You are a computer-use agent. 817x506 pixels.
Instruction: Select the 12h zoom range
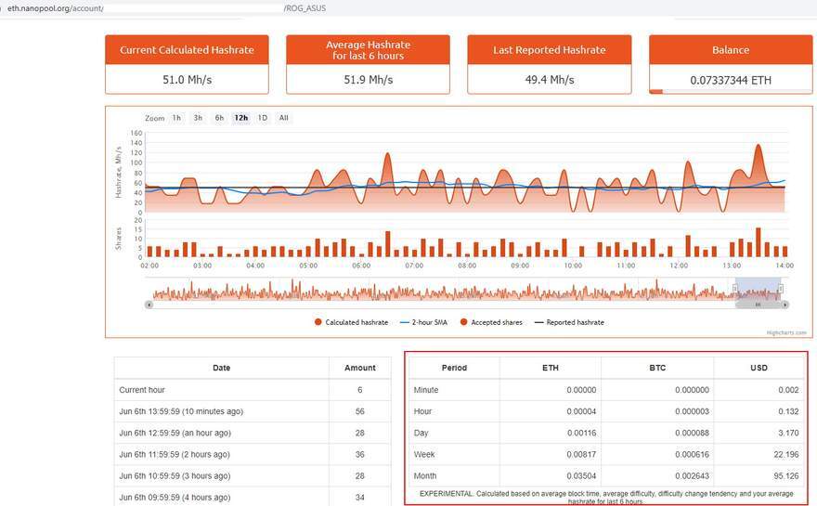241,118
